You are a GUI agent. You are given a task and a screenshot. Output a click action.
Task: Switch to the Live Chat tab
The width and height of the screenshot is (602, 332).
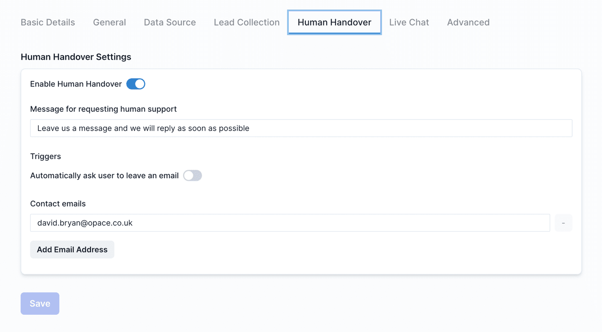coord(409,22)
